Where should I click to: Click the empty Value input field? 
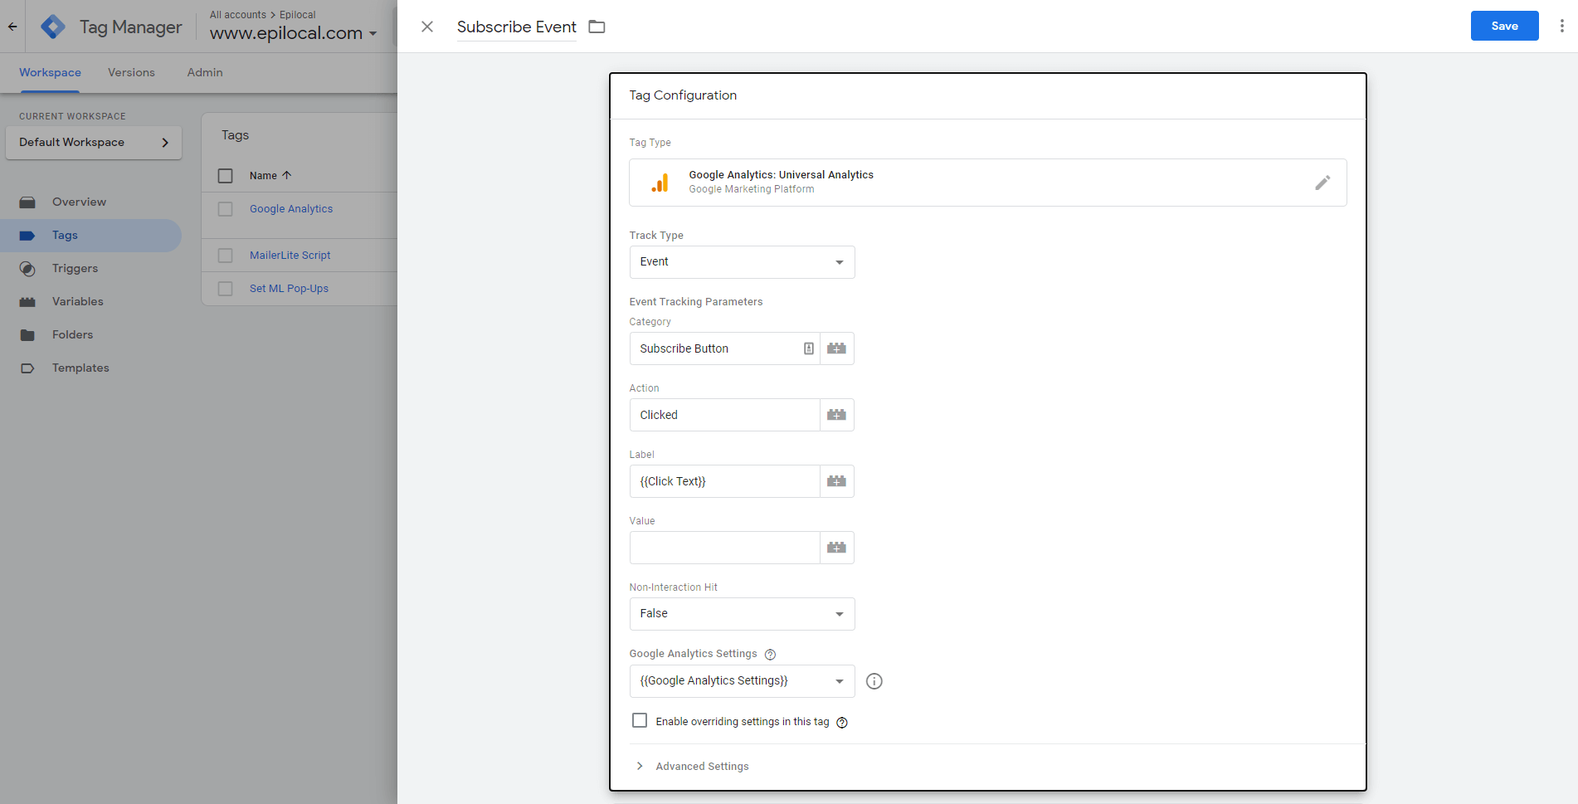(x=725, y=548)
